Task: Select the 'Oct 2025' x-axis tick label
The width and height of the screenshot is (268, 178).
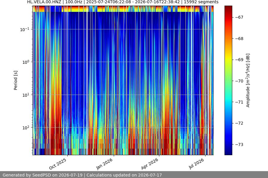Action: click(58, 164)
